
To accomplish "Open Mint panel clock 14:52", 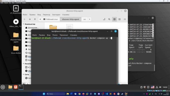I will coord(165,87).
